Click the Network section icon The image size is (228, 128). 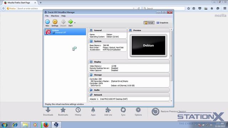[x=91, y=95]
